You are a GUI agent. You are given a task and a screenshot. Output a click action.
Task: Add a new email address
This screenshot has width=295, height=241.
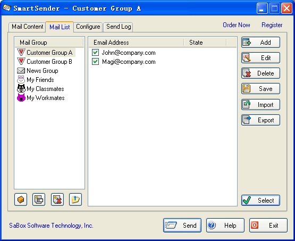[260, 43]
